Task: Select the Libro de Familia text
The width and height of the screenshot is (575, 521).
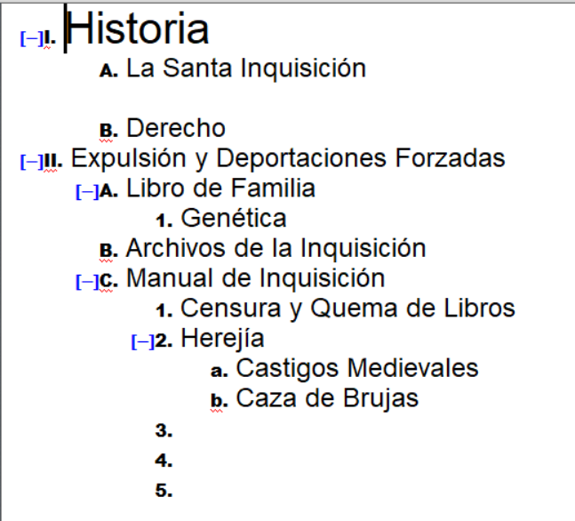Action: click(220, 188)
